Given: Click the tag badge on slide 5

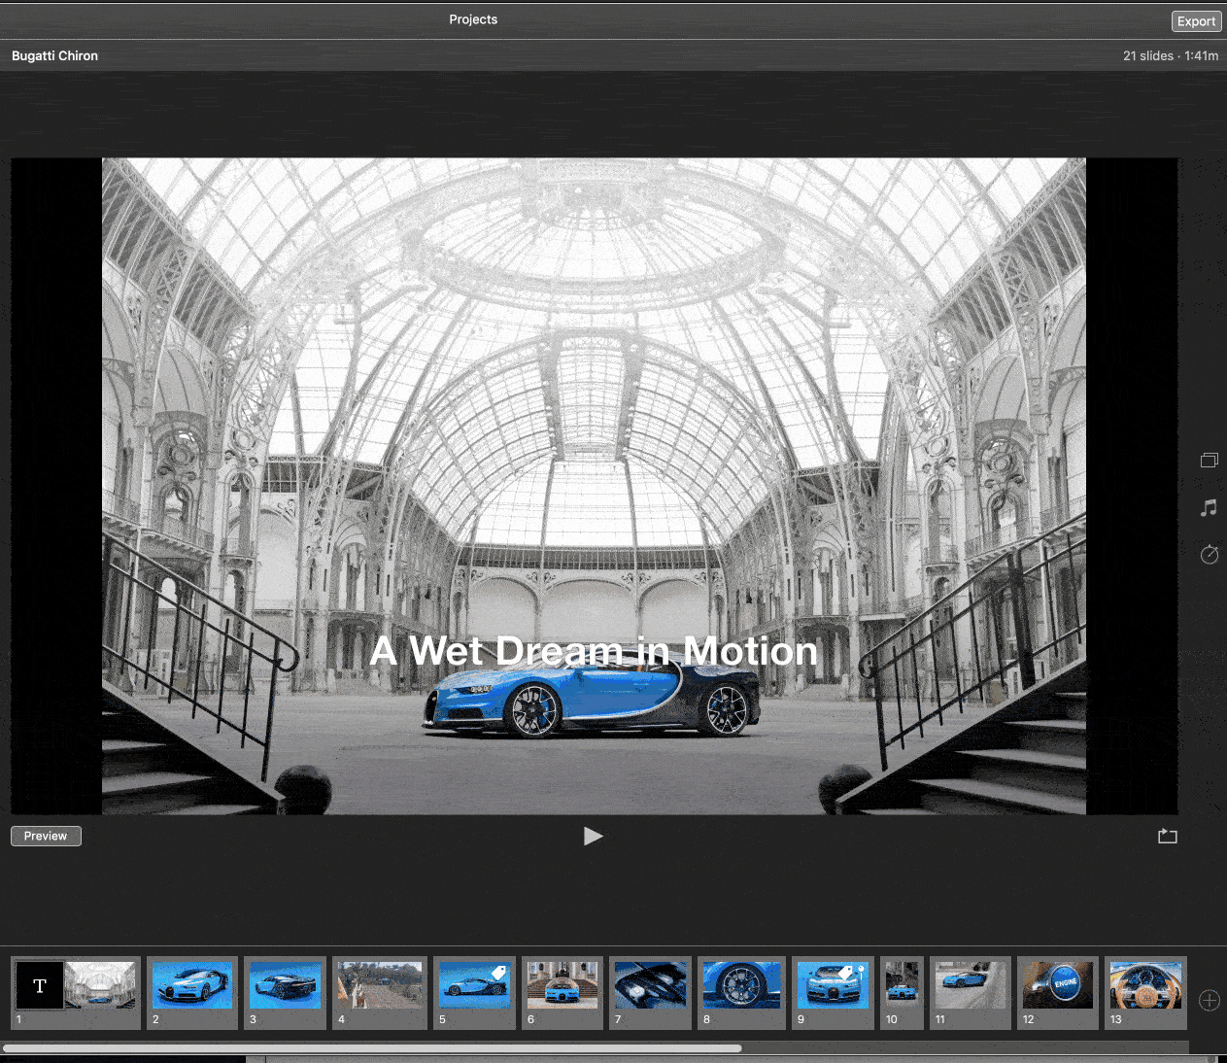Looking at the screenshot, I should pyautogui.click(x=498, y=973).
